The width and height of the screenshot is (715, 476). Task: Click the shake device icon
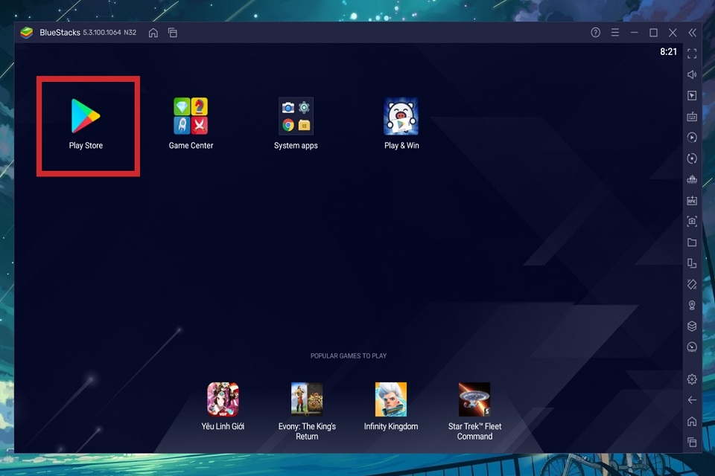click(692, 284)
